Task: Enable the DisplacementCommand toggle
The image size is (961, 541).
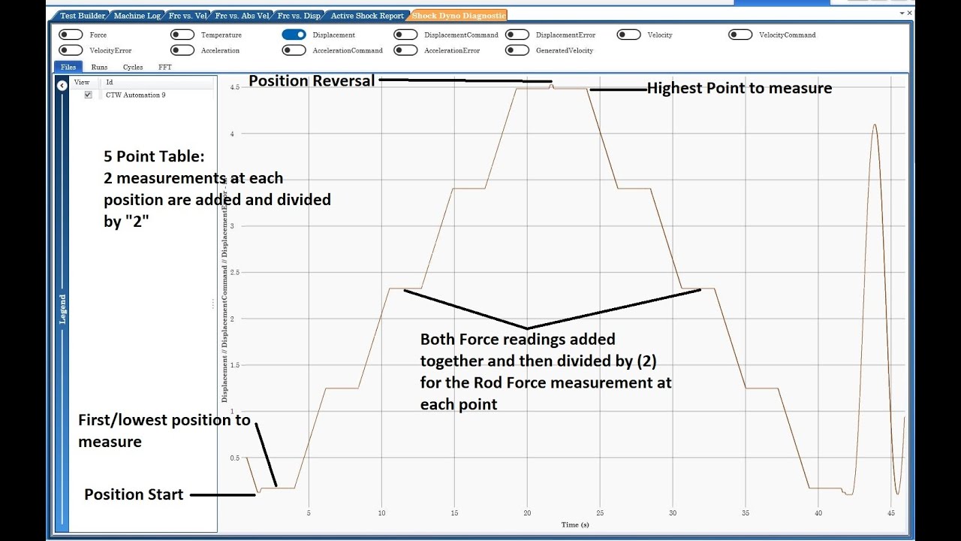Action: 405,35
